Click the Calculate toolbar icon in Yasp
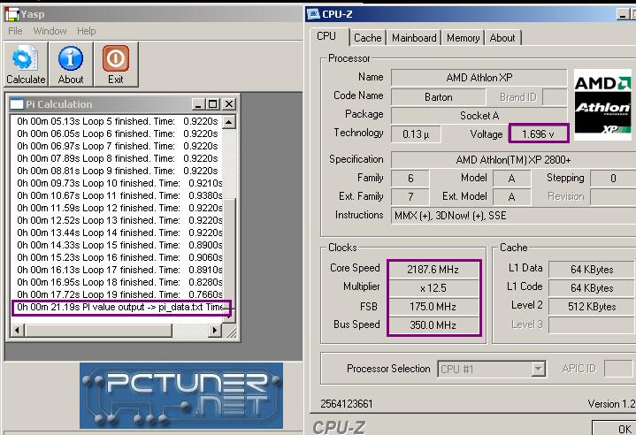Image resolution: width=636 pixels, height=435 pixels. (26, 64)
